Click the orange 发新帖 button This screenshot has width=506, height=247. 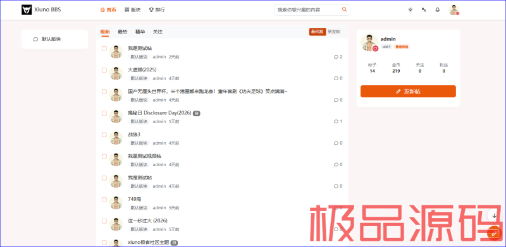tap(408, 91)
